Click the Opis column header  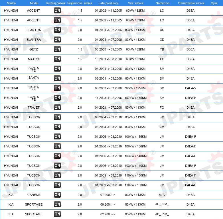click(x=214, y=3)
